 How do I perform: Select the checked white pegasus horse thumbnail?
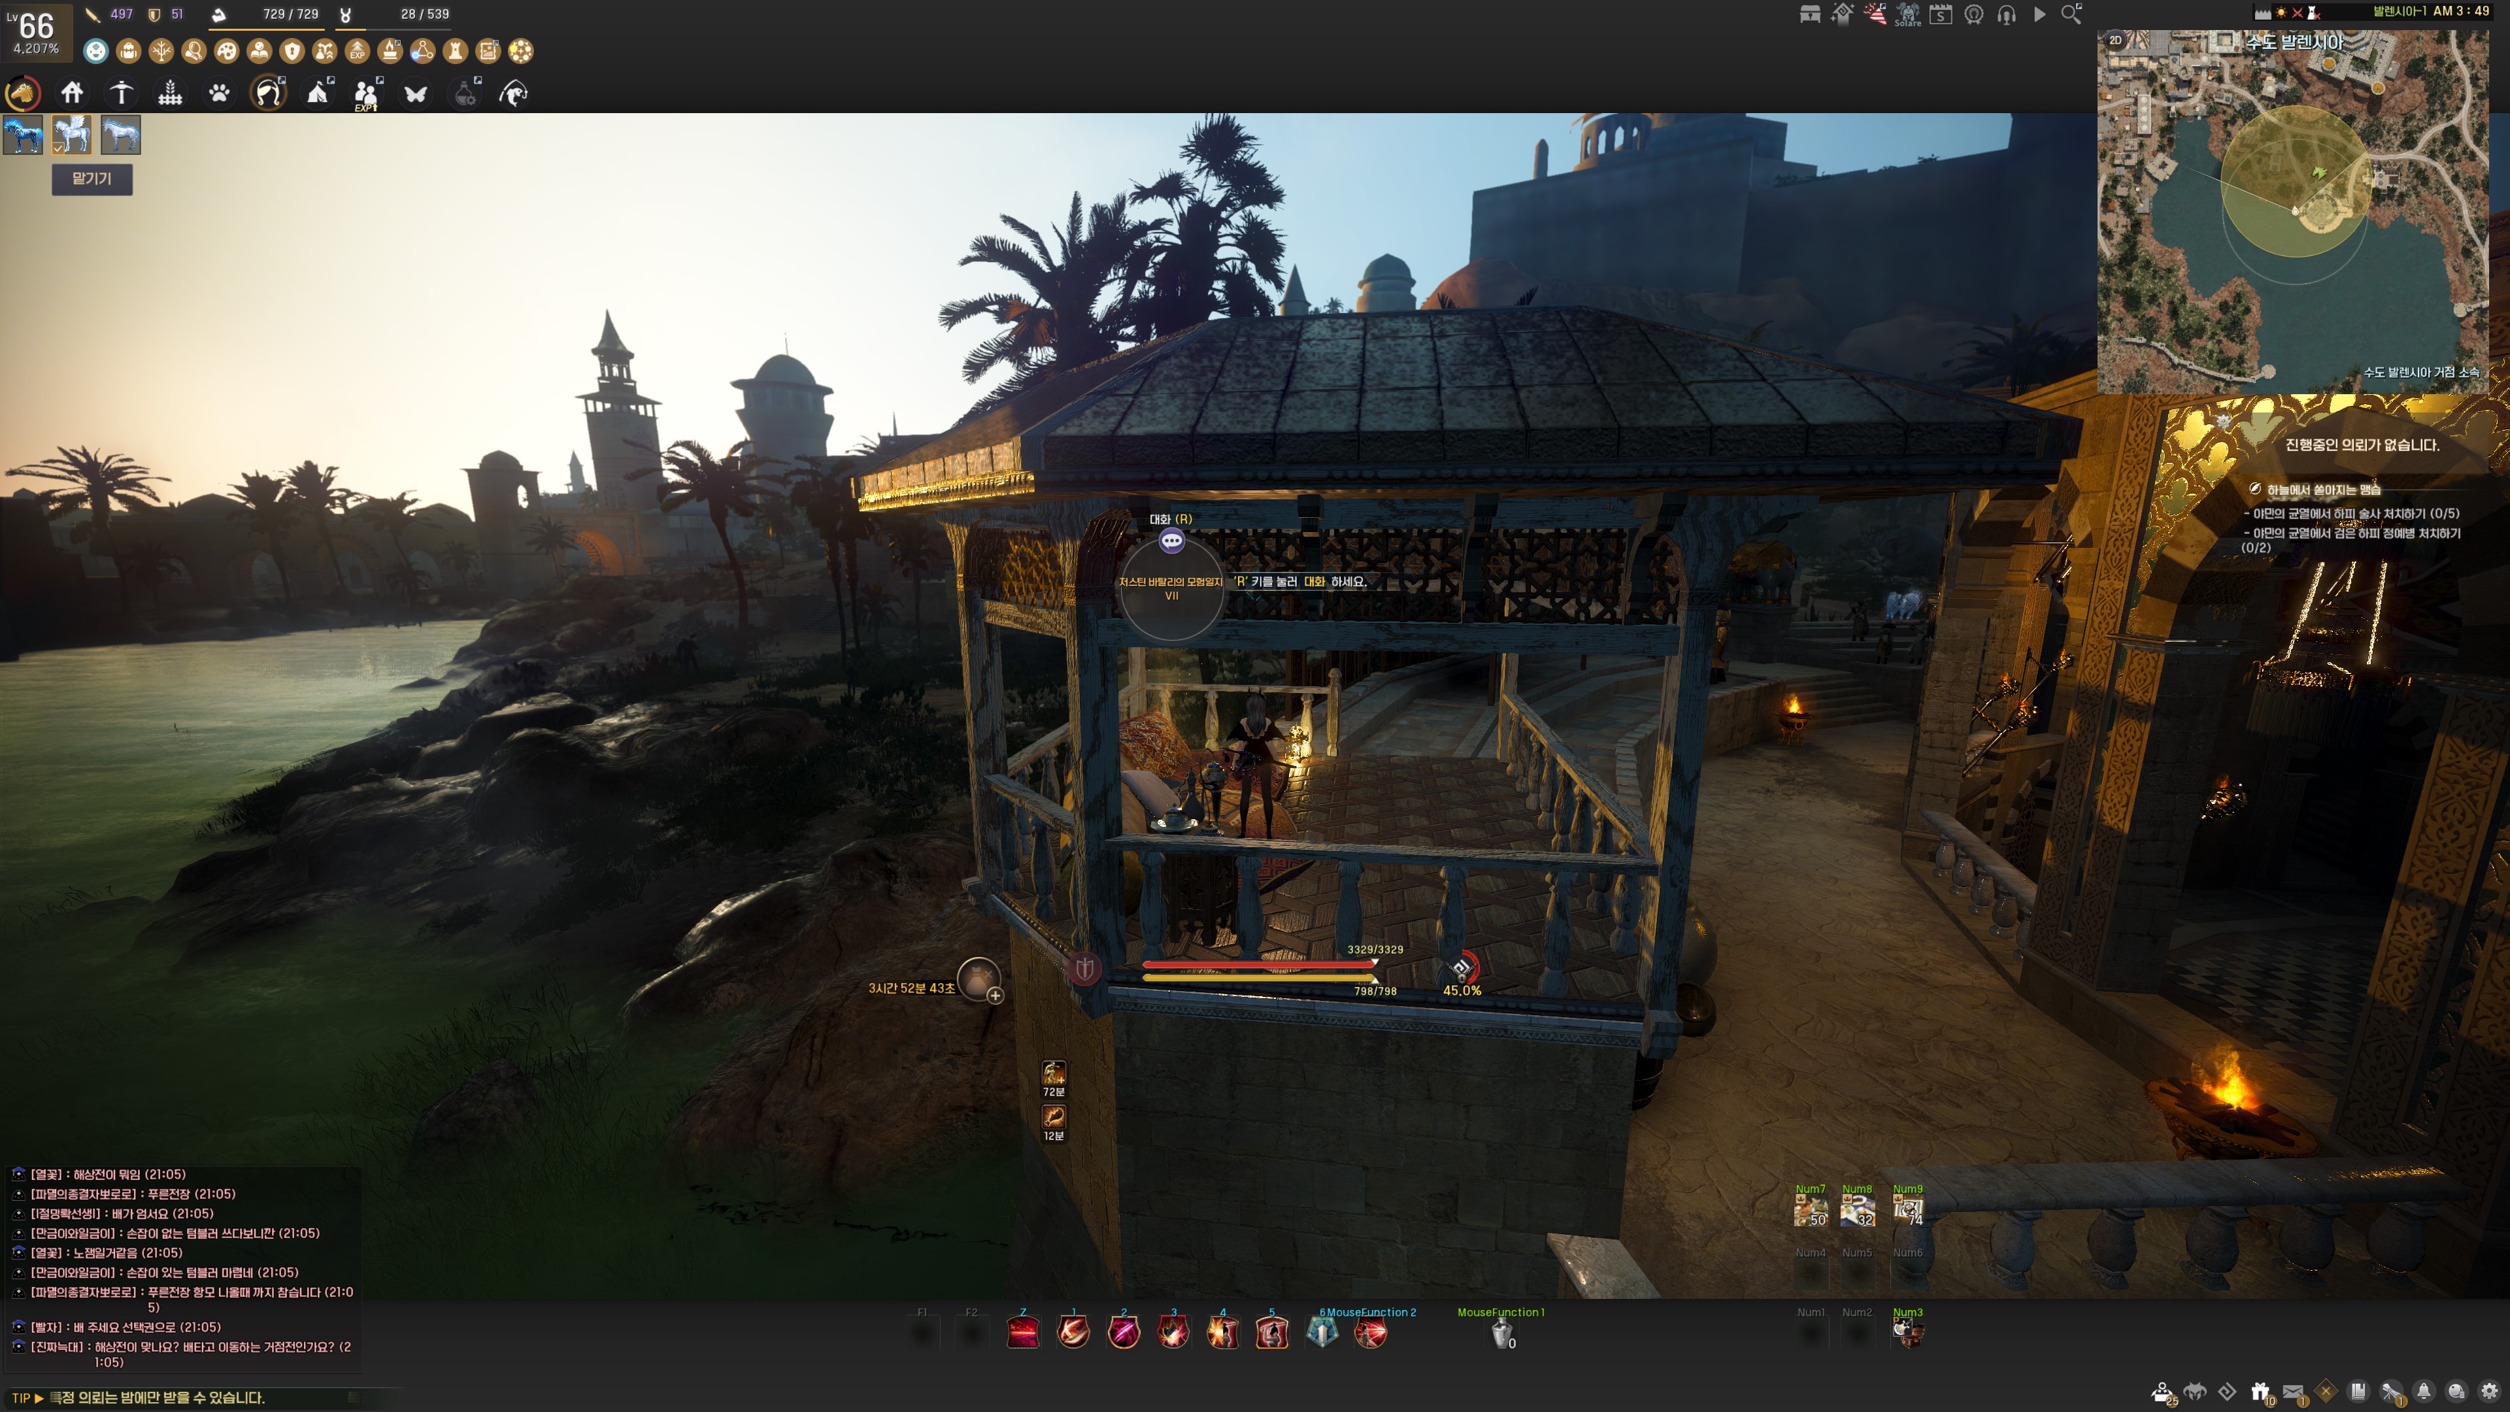click(x=72, y=135)
